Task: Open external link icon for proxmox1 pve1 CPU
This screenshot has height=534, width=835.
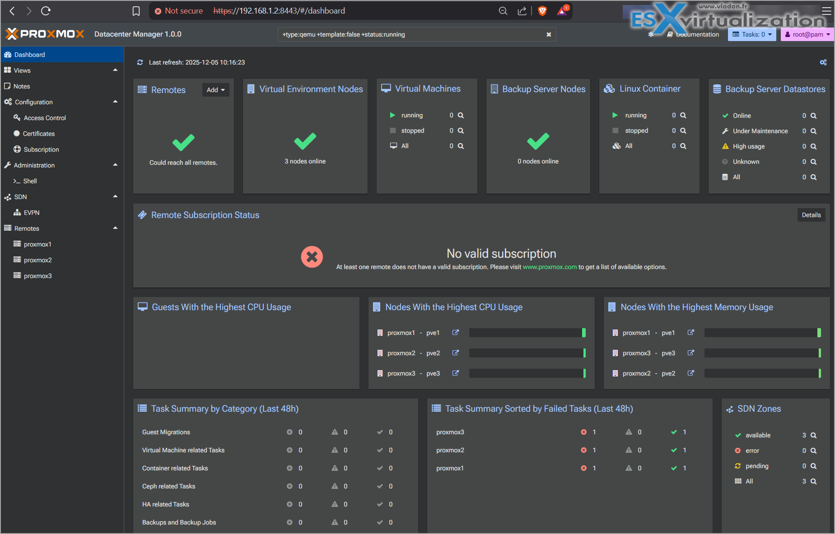Action: click(x=455, y=333)
